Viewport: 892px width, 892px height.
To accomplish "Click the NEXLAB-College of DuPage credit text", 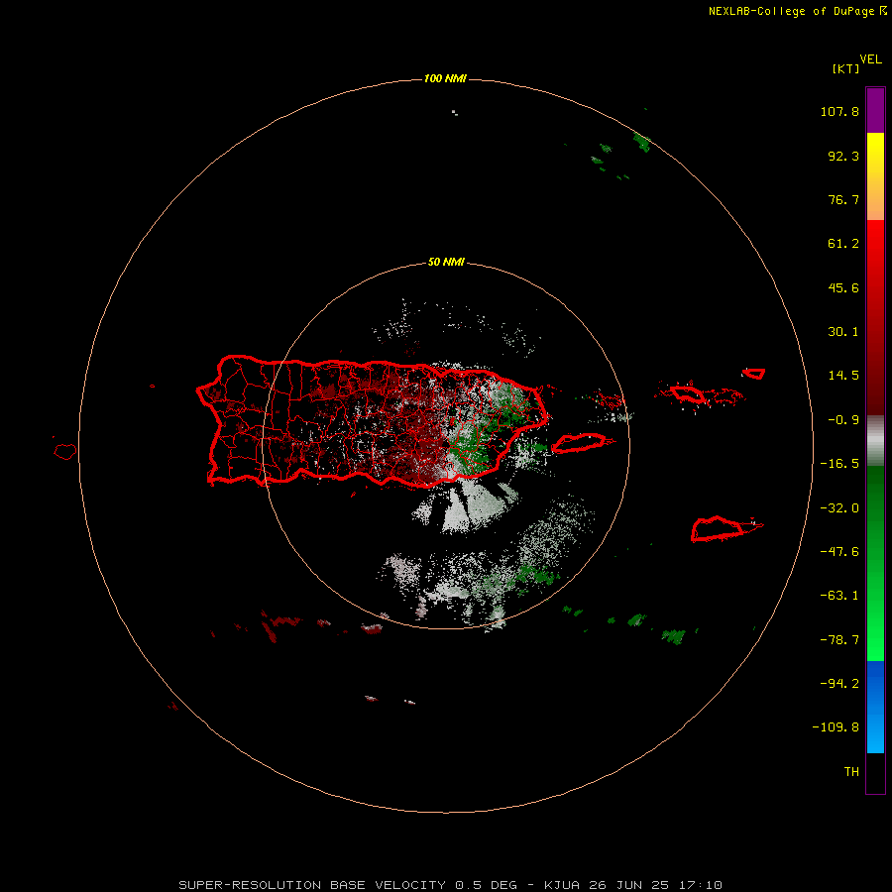I will point(798,11).
